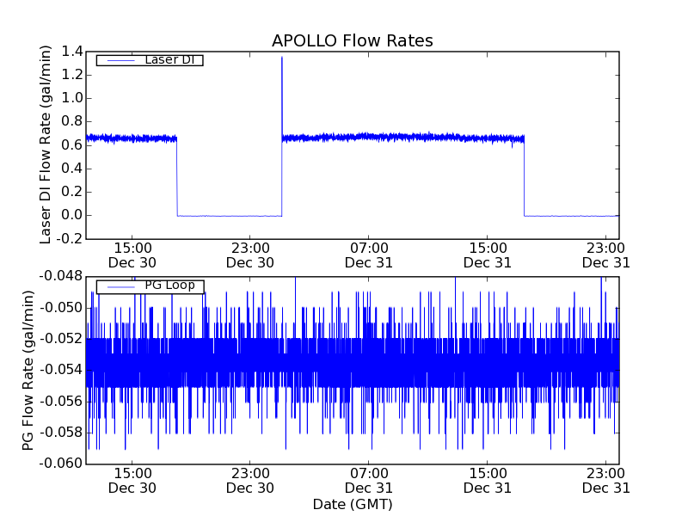Click the 1.2 tick label on top plot
Image resolution: width=688 pixels, height=516 pixels.
click(x=72, y=75)
